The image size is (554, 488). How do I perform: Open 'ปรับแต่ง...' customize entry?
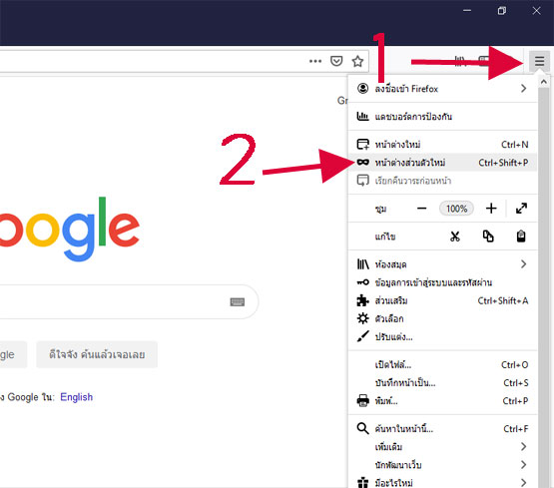coord(442,337)
